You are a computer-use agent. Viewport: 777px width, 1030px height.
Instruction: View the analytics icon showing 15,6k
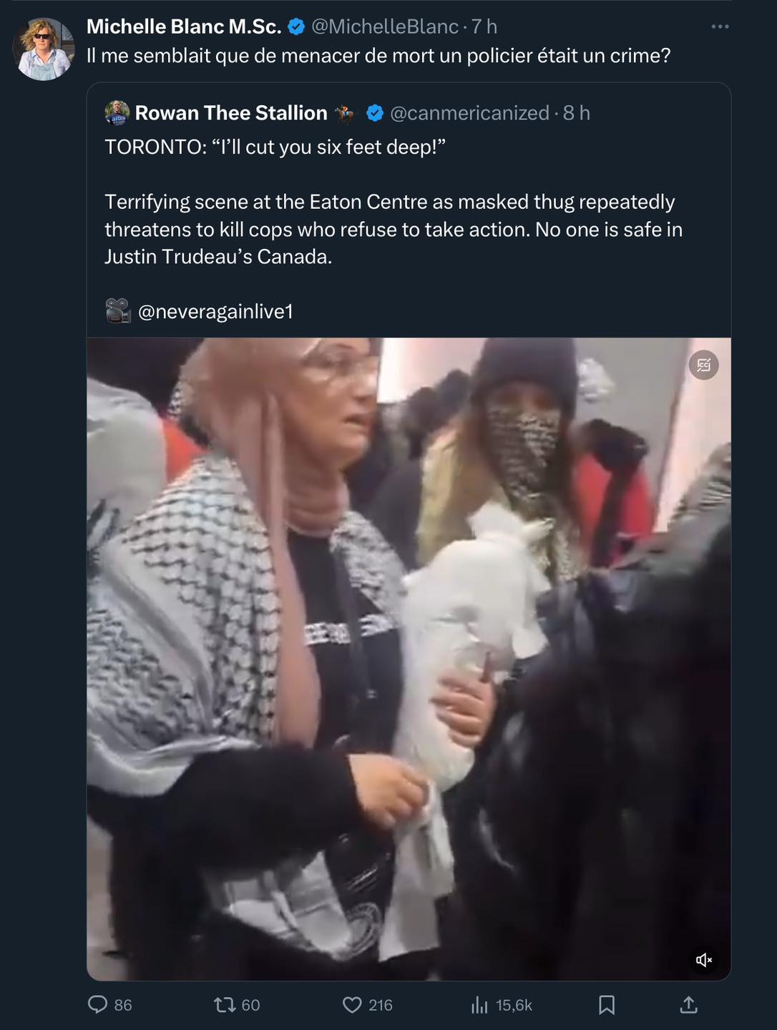pos(479,1005)
